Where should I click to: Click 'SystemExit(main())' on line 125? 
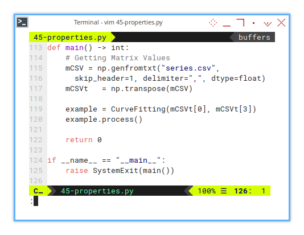[x=133, y=171]
